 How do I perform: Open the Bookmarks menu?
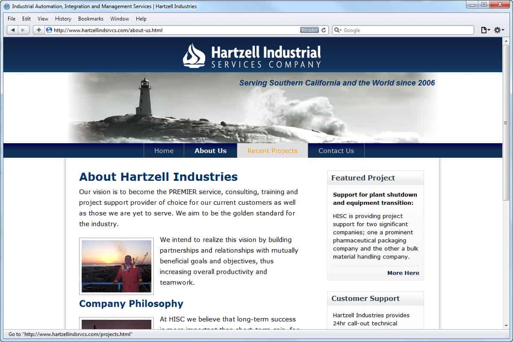click(91, 19)
